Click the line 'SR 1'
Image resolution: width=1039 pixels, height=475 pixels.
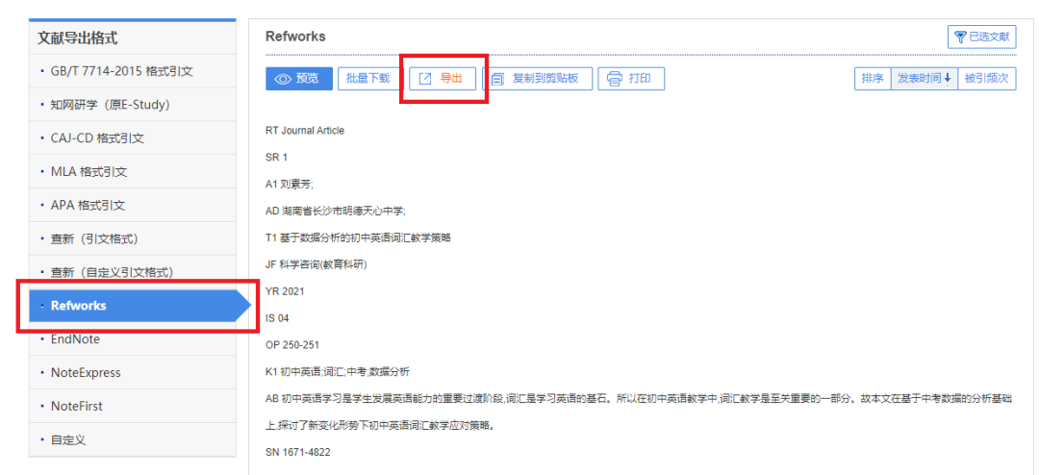click(x=276, y=158)
